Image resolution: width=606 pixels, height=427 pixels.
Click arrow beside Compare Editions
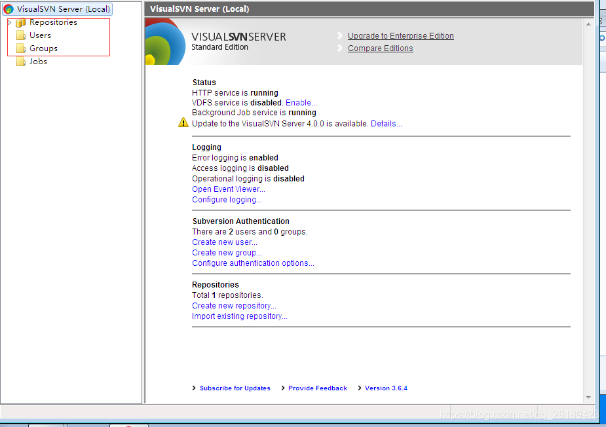click(x=340, y=48)
